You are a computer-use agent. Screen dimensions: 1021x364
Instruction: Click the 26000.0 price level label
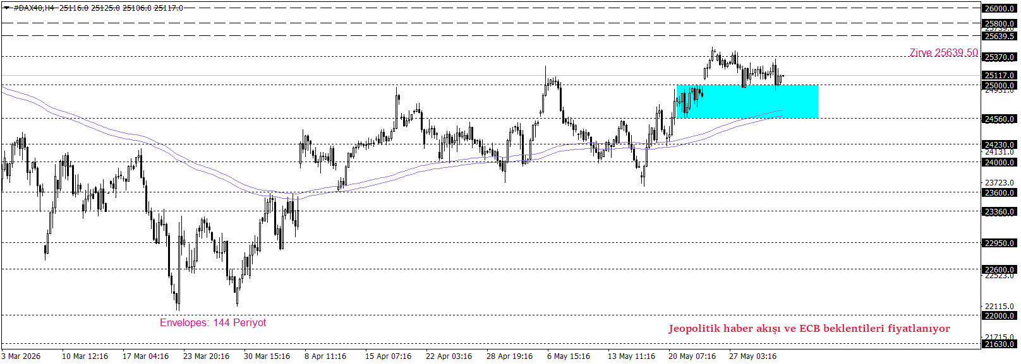[x=1000, y=8]
